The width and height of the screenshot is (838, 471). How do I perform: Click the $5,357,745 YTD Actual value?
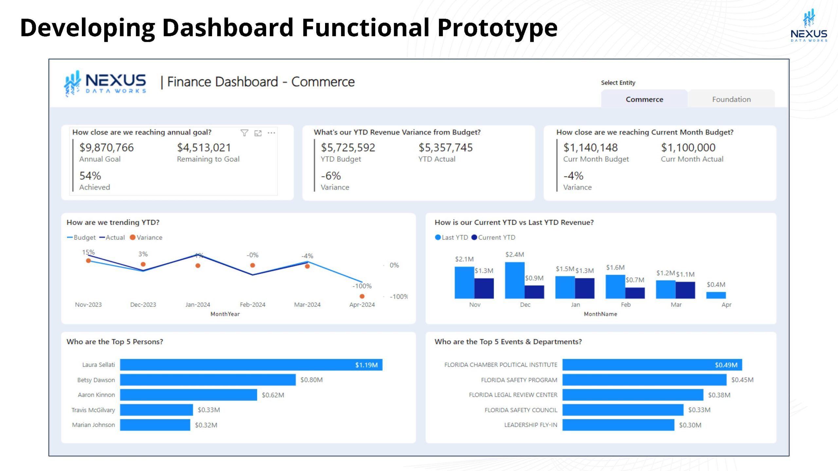(x=446, y=148)
